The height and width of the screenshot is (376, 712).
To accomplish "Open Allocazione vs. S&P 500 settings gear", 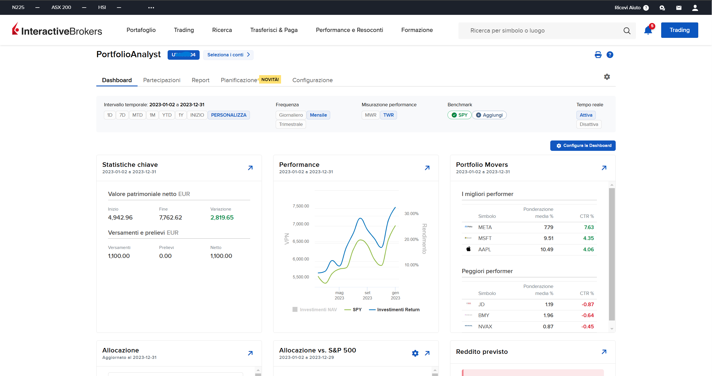I will tap(415, 353).
